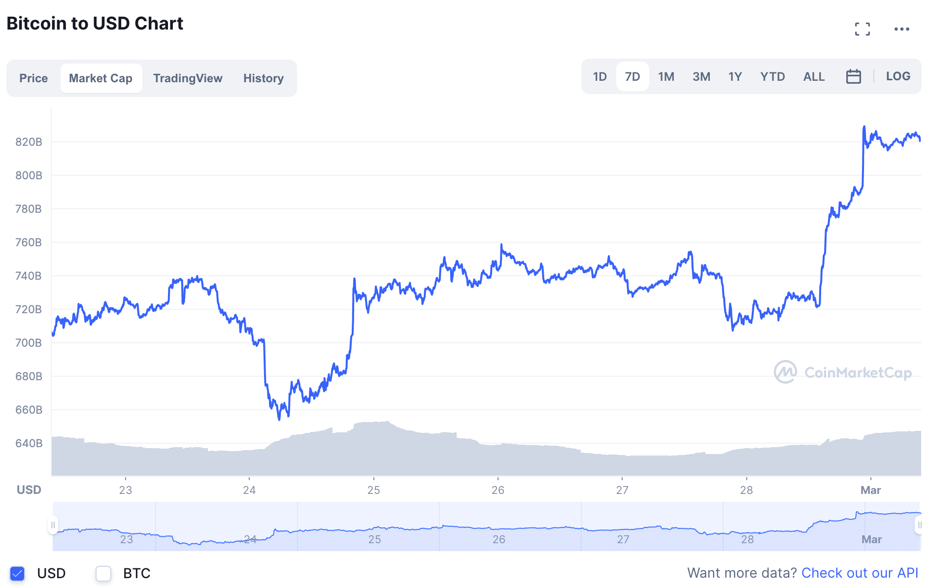Select the 3M time range
Viewport: 930px width, 588px height.
[x=701, y=76]
